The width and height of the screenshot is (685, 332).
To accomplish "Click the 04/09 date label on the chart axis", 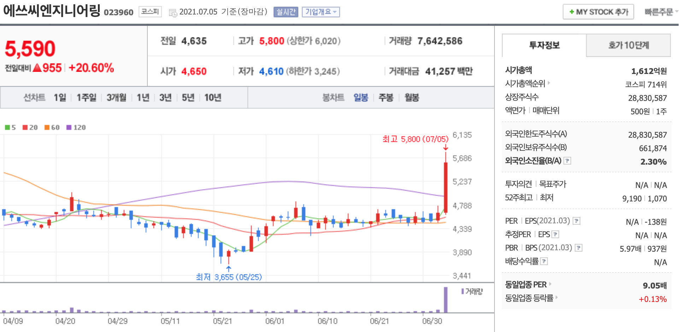I will tap(13, 321).
